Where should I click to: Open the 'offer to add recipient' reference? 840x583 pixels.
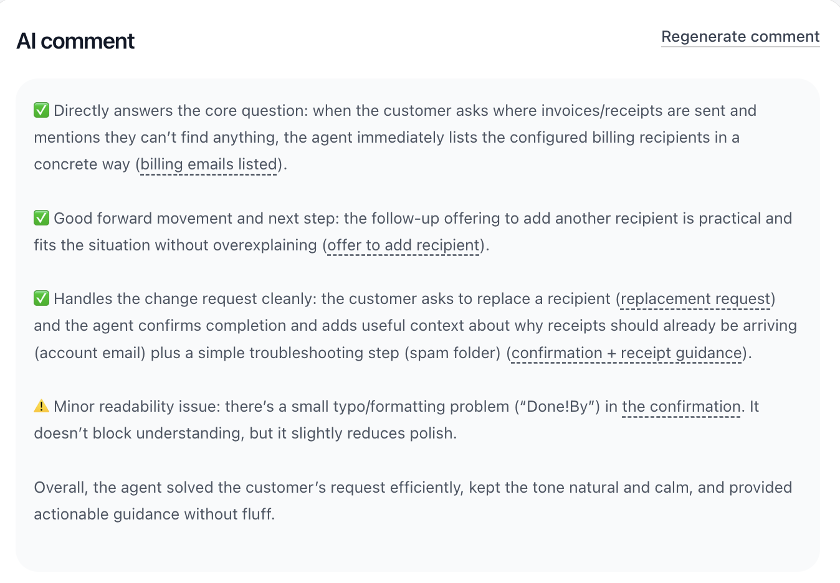tap(403, 245)
